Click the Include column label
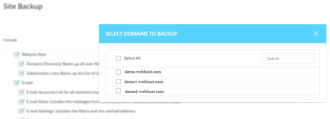This screenshot has width=330, height=119. pyautogui.click(x=10, y=40)
